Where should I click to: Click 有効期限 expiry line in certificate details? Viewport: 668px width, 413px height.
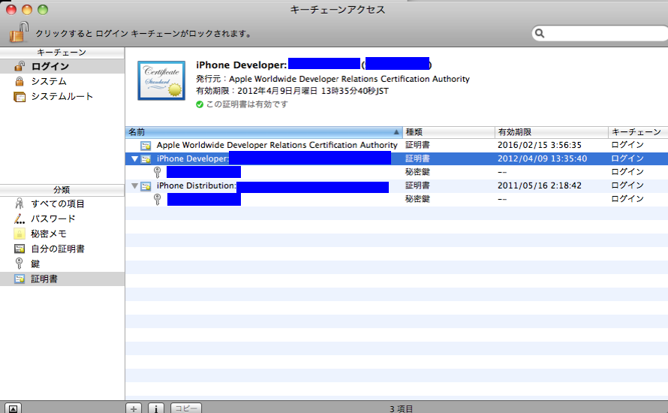click(x=292, y=91)
